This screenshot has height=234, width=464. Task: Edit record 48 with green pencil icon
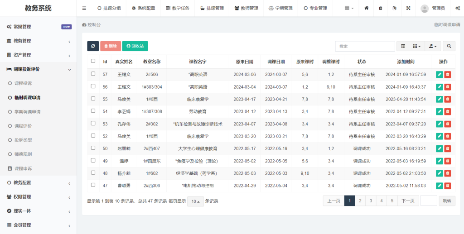[440, 173]
